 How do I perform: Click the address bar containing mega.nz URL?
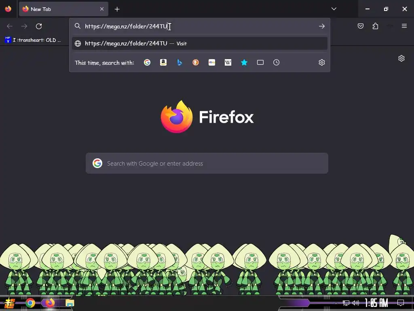point(200,26)
